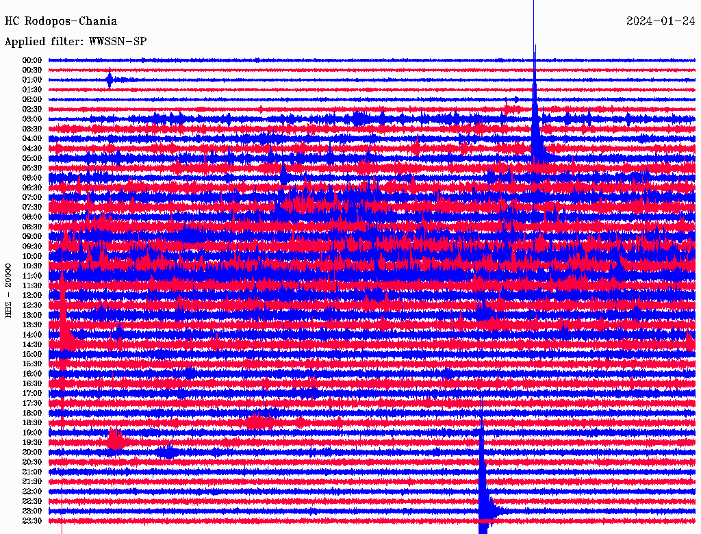Click the 18:00 time label
Viewport: 701px width, 534px height.
click(32, 413)
